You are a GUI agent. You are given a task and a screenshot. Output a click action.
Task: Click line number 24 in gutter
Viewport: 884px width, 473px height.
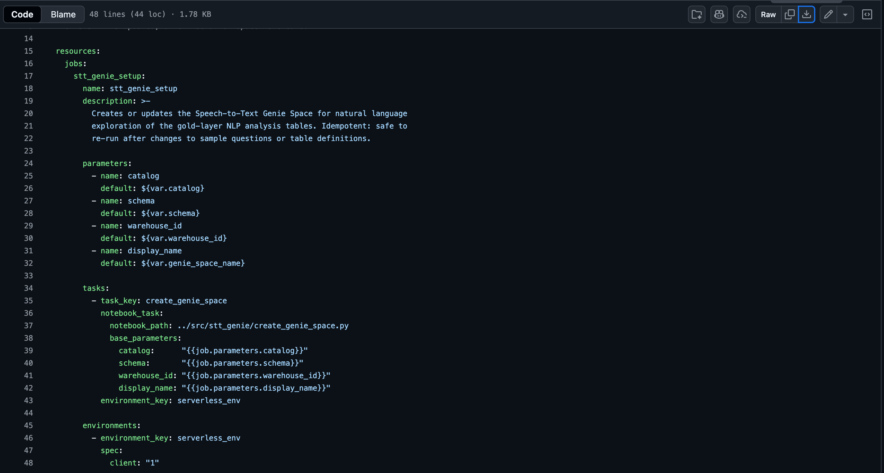pos(28,163)
